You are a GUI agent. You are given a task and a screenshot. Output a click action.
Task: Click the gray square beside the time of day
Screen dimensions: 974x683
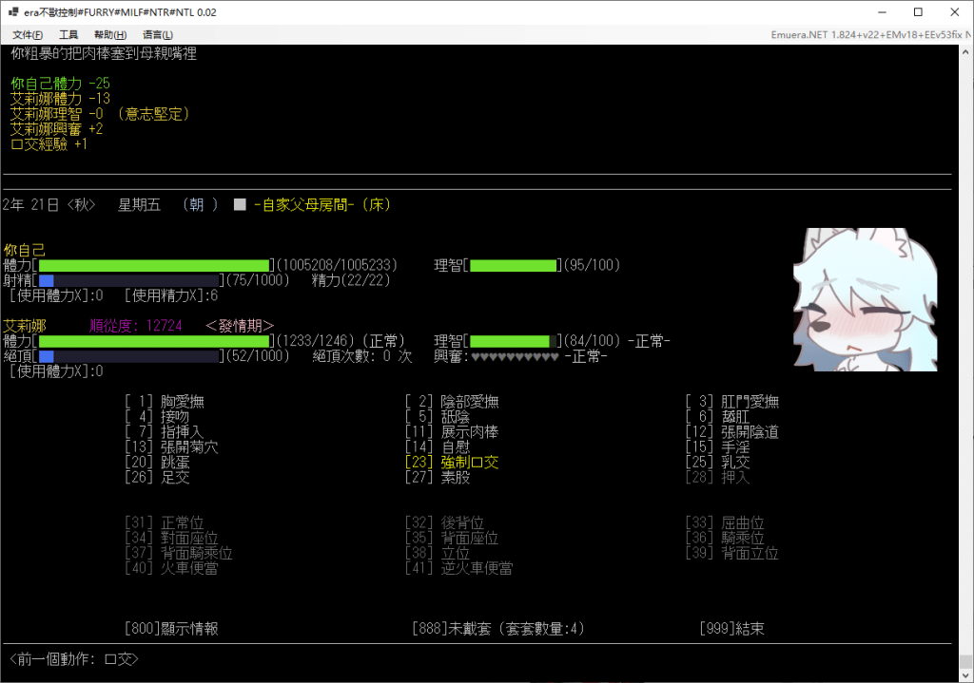tap(240, 205)
